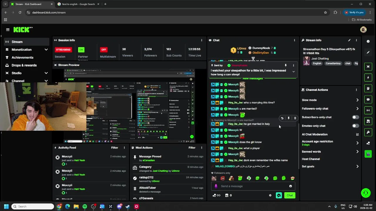The width and height of the screenshot is (376, 211).
Task: Click the pencil icon in right rail
Action: click(x=368, y=52)
